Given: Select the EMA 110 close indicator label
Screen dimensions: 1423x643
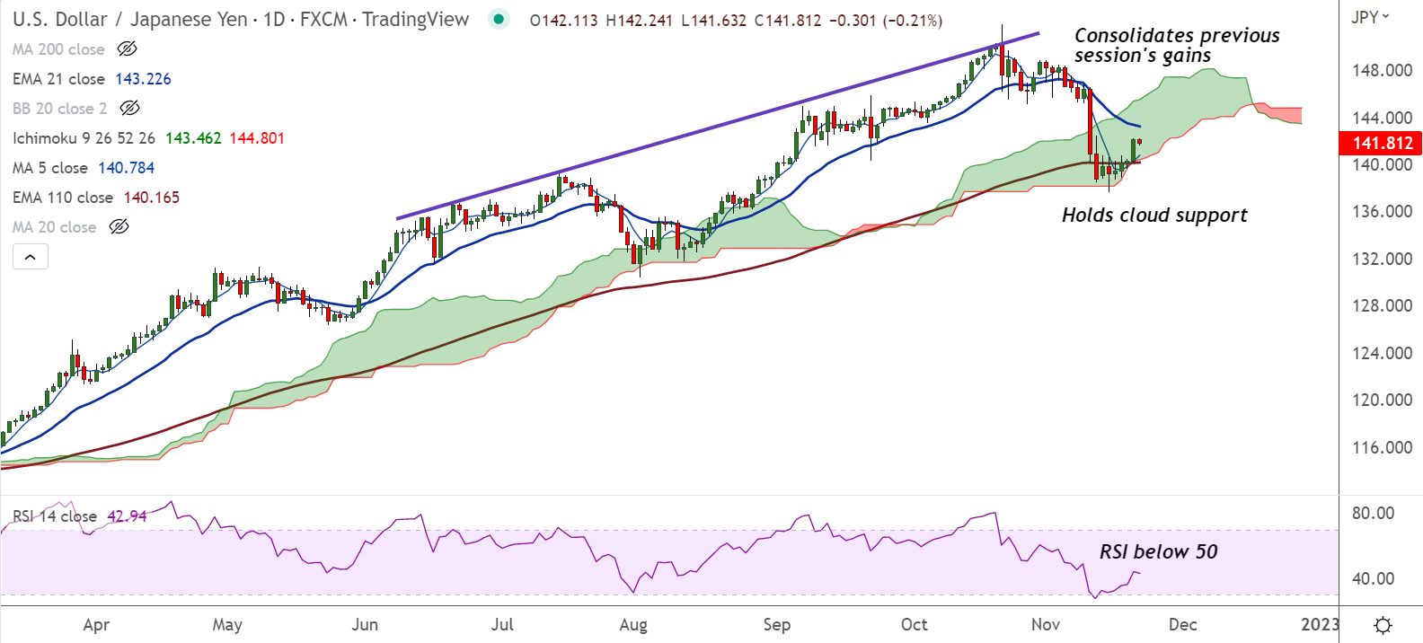Looking at the screenshot, I should (x=63, y=198).
